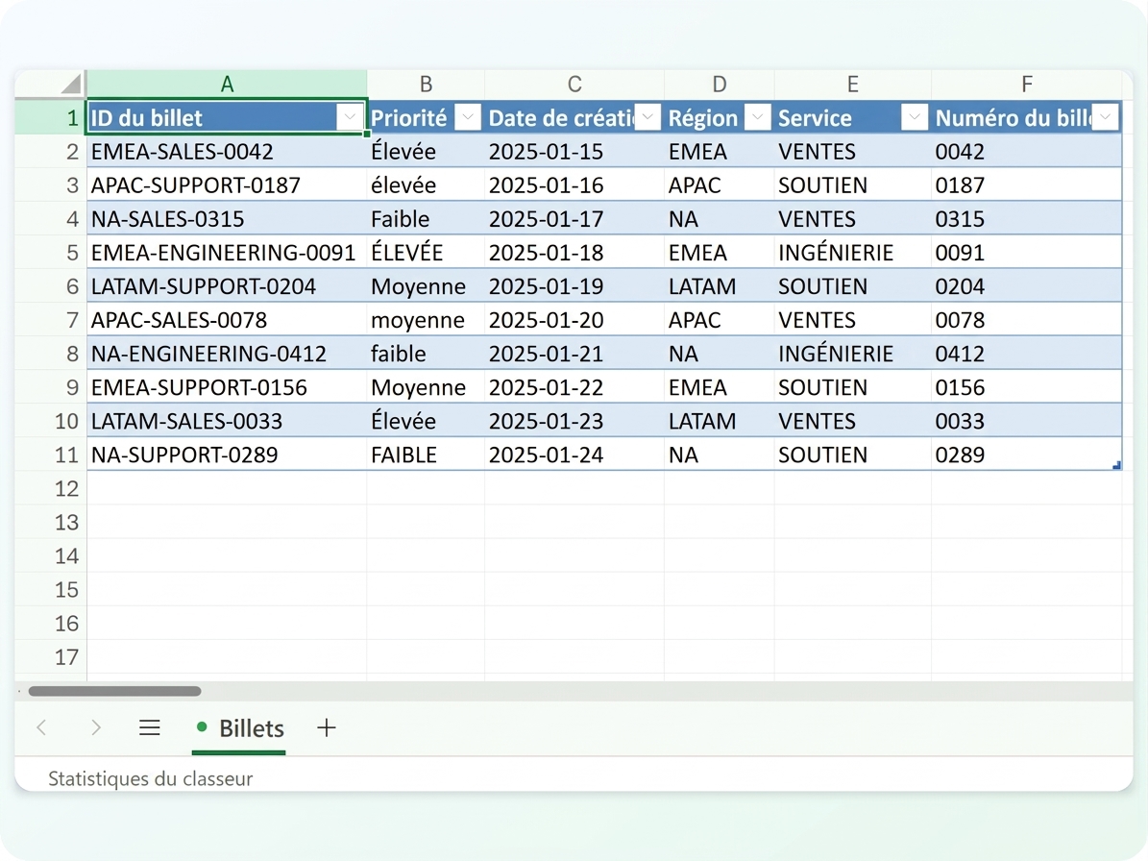Viewport: 1148px width, 861px height.
Task: Click the ÉLEVÉE priority cell
Action: pyautogui.click(x=426, y=253)
